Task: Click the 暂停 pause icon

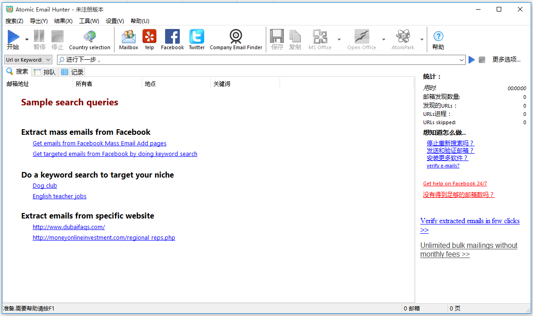Action: pos(39,36)
